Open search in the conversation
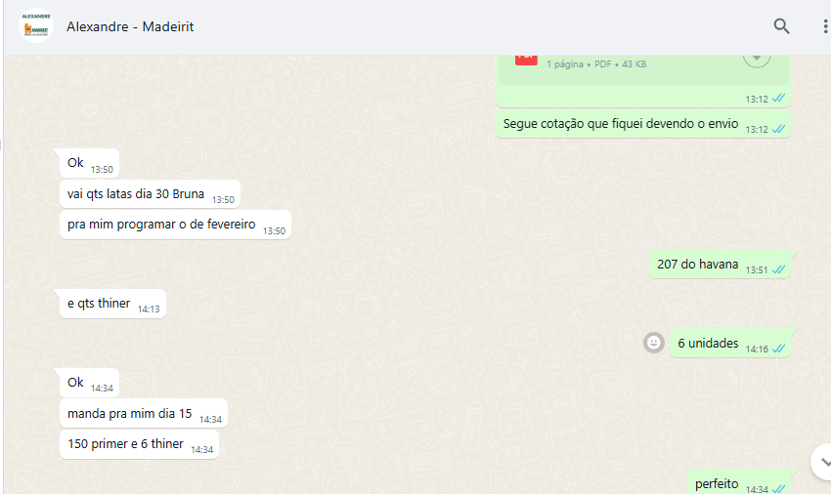 point(781,26)
